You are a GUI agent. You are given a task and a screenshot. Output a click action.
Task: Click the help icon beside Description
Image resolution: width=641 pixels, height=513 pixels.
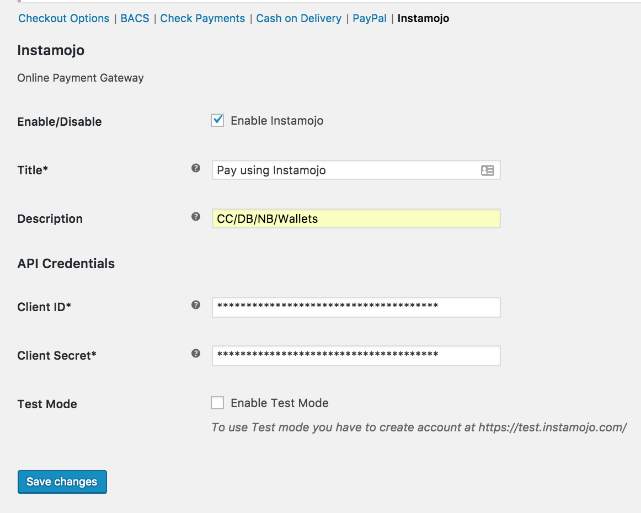[196, 217]
